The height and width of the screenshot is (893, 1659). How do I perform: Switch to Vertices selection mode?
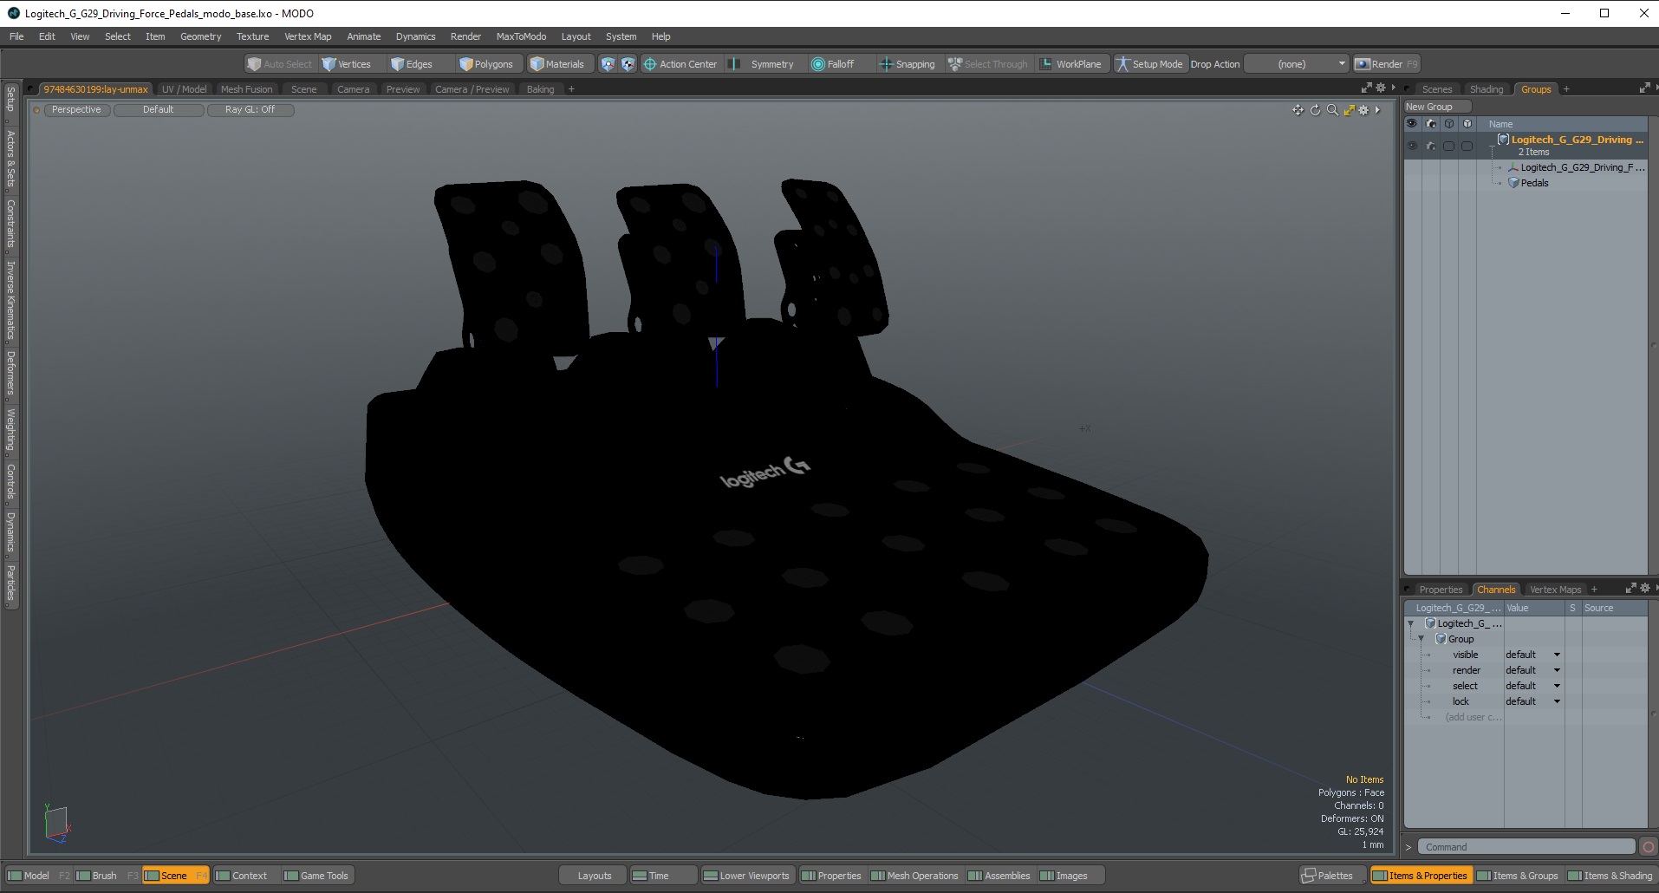[x=346, y=64]
